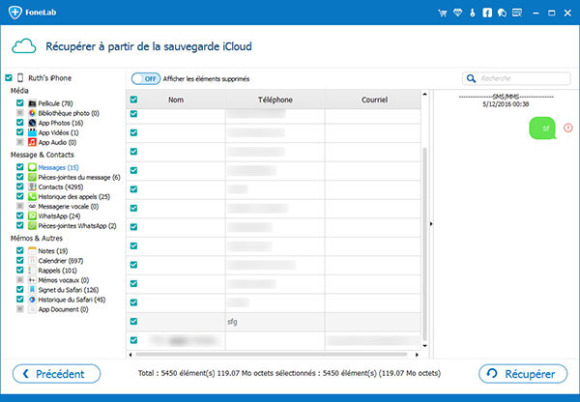
Task: Click the Historique du Safari icon
Action: (x=32, y=300)
